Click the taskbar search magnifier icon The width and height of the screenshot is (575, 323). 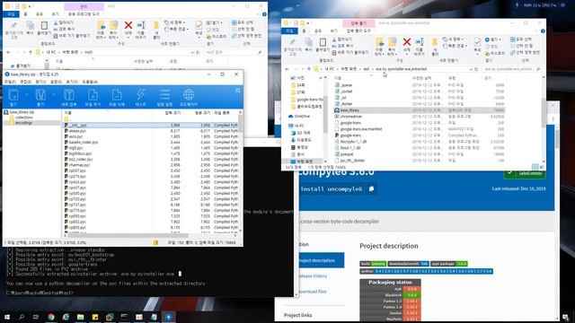[22, 317]
